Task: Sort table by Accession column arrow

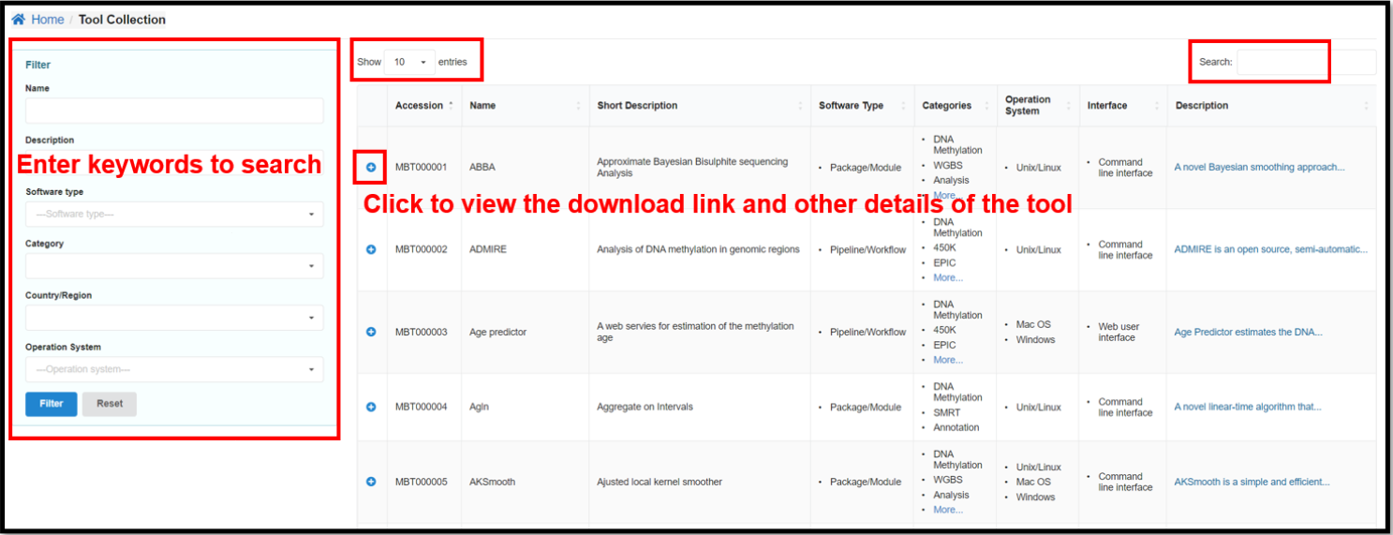Action: (x=452, y=105)
